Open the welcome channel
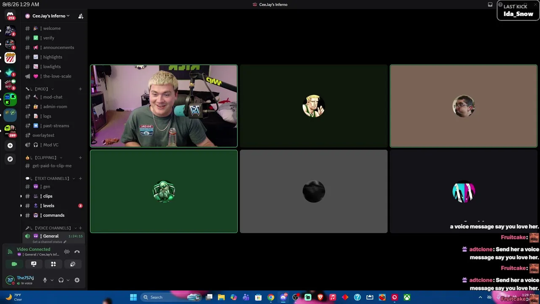 [54, 28]
